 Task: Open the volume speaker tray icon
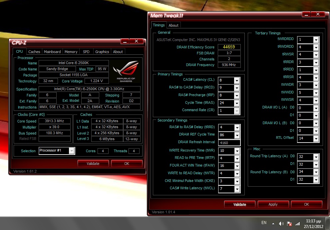(281, 223)
